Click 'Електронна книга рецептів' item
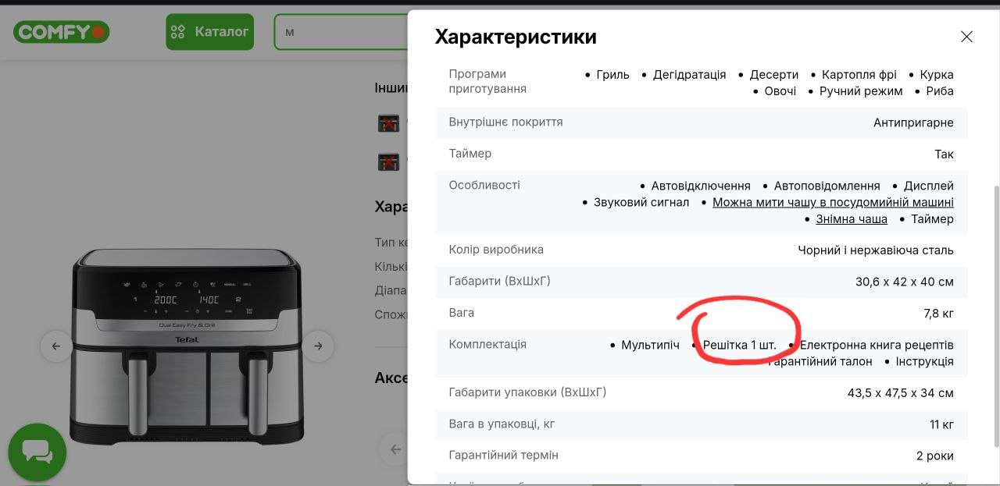This screenshot has height=486, width=1000. [x=876, y=345]
